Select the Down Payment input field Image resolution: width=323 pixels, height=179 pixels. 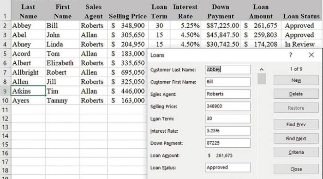click(227, 143)
